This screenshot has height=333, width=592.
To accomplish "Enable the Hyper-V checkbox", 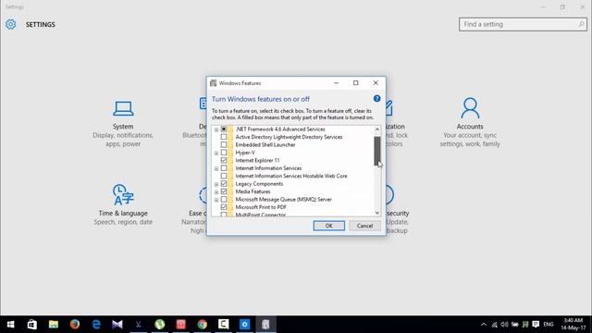I will pos(224,153).
